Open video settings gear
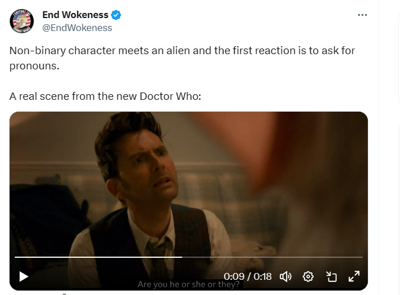This screenshot has height=295, width=400. (308, 276)
